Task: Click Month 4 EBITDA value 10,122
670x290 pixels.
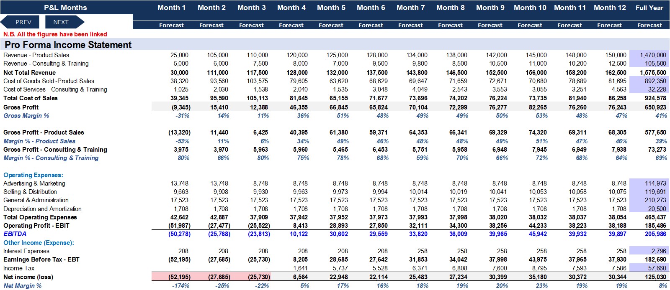Action: (299, 234)
